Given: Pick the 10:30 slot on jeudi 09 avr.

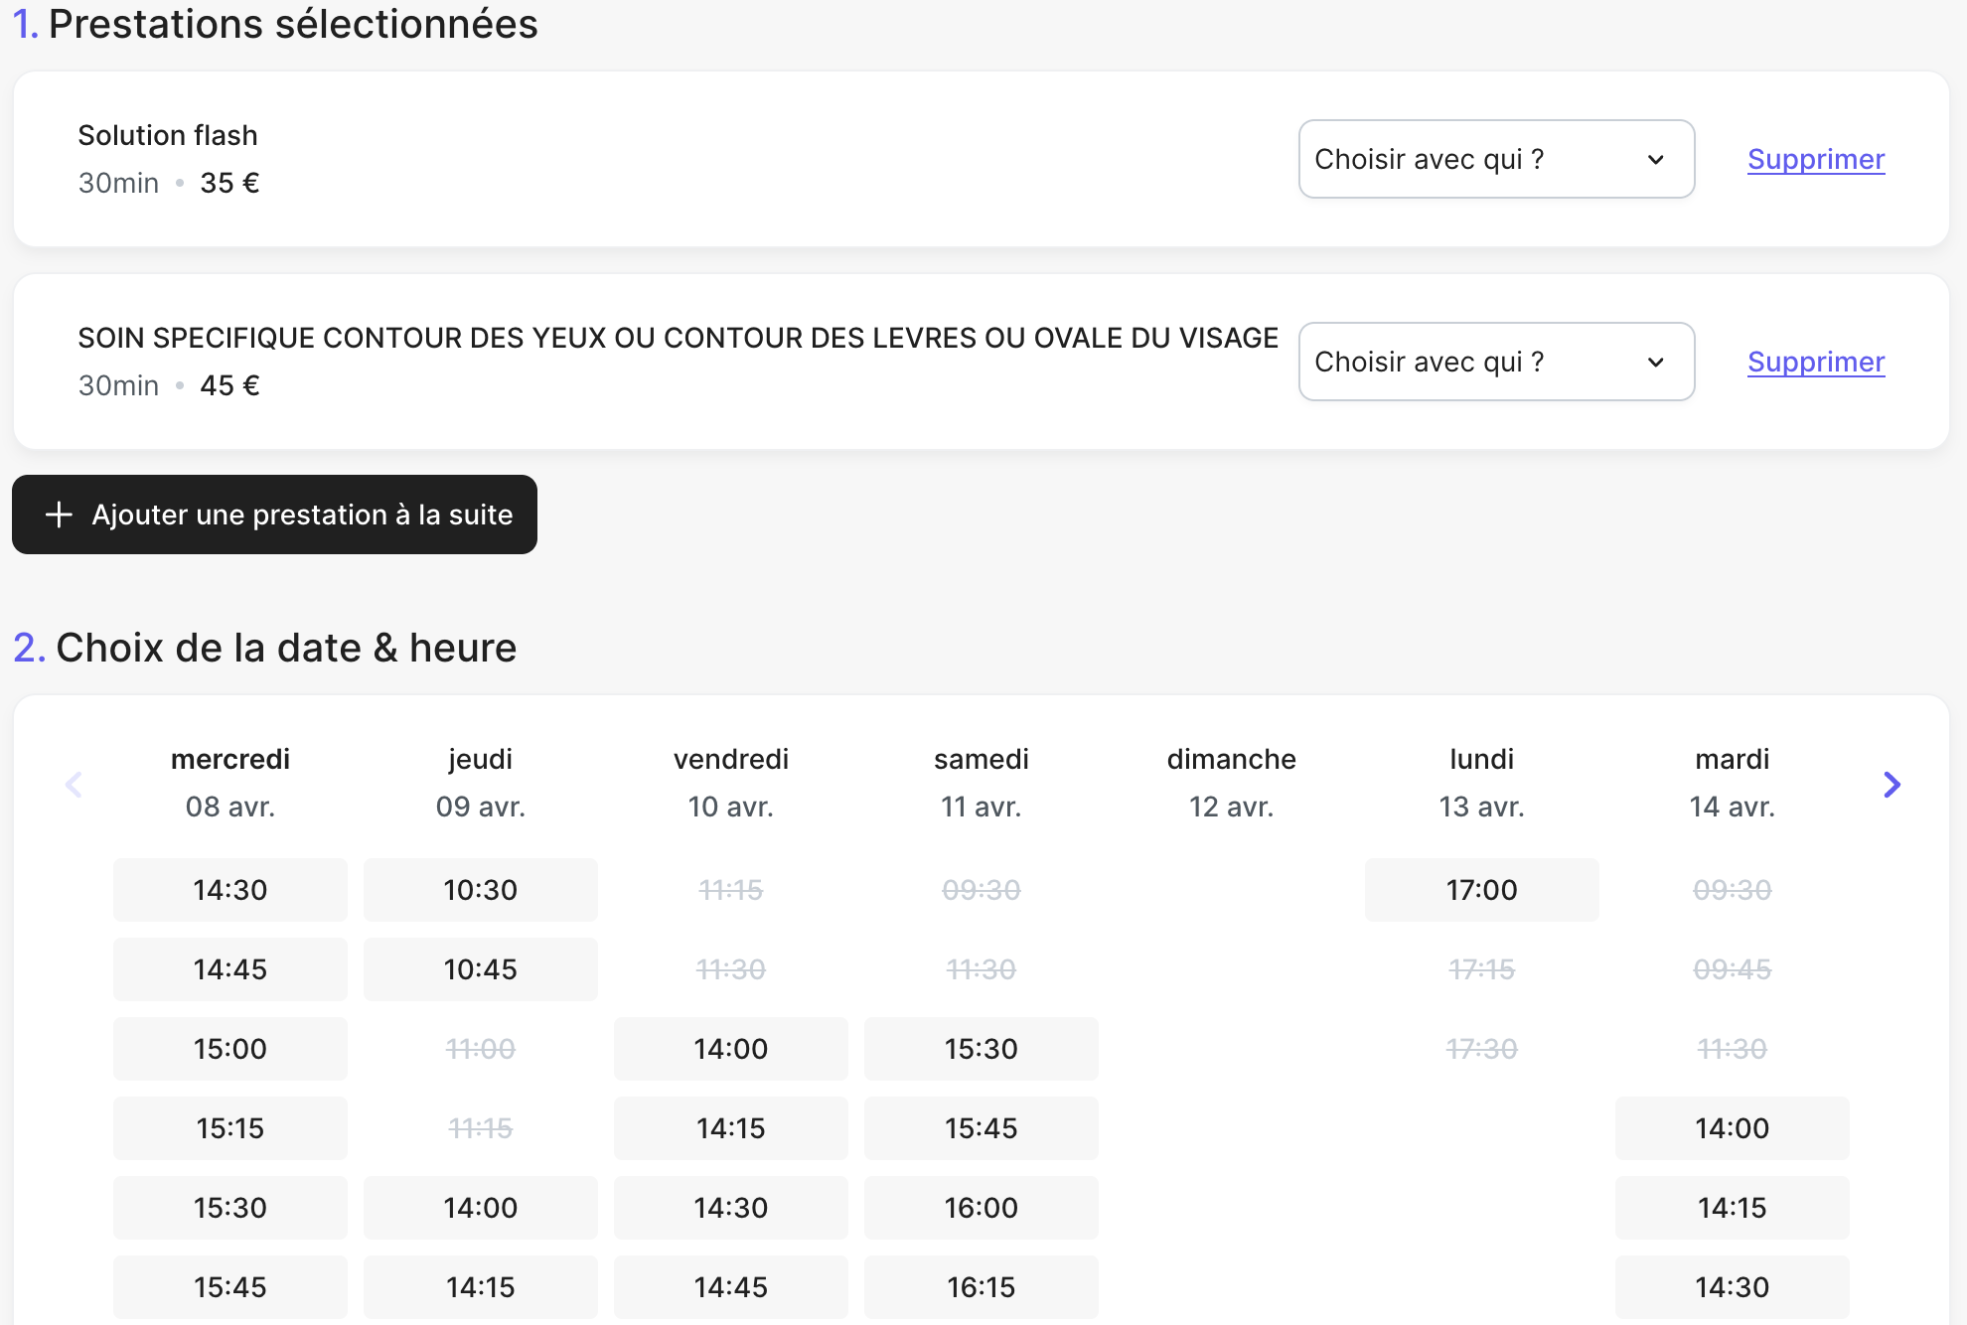Looking at the screenshot, I should 480,890.
